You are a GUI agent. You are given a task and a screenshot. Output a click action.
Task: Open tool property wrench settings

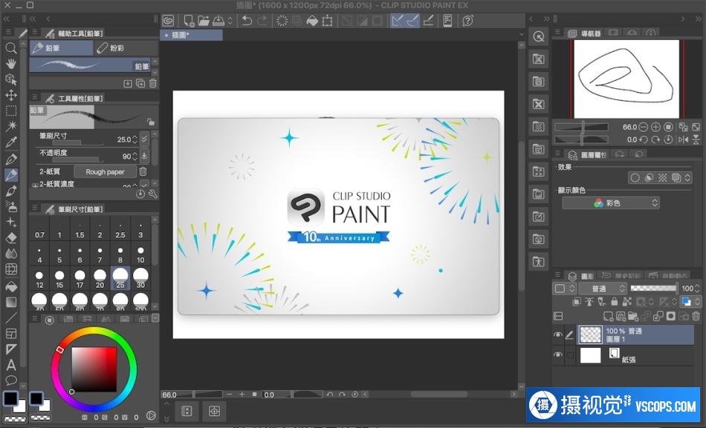coord(152,194)
